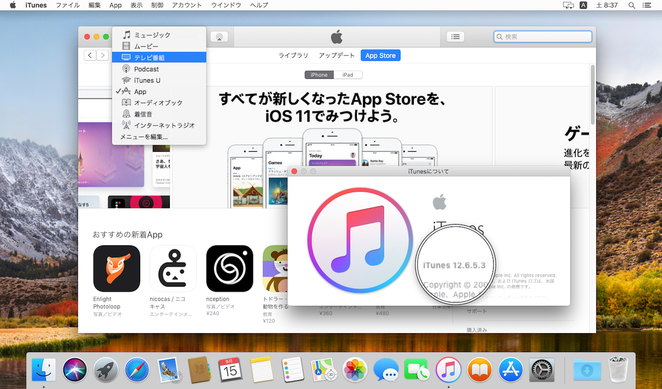Image resolution: width=662 pixels, height=389 pixels.
Task: Open the サポート link
Action: (477, 311)
